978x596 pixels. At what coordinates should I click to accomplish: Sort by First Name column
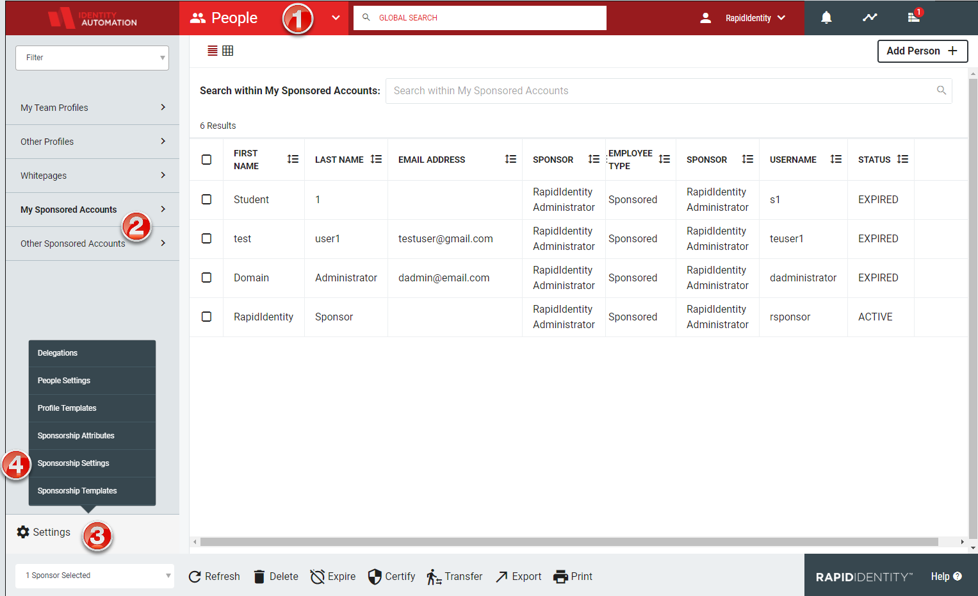293,159
